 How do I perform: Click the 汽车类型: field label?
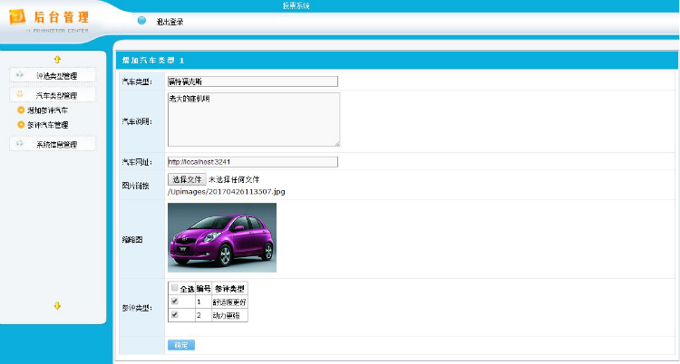coord(137,81)
